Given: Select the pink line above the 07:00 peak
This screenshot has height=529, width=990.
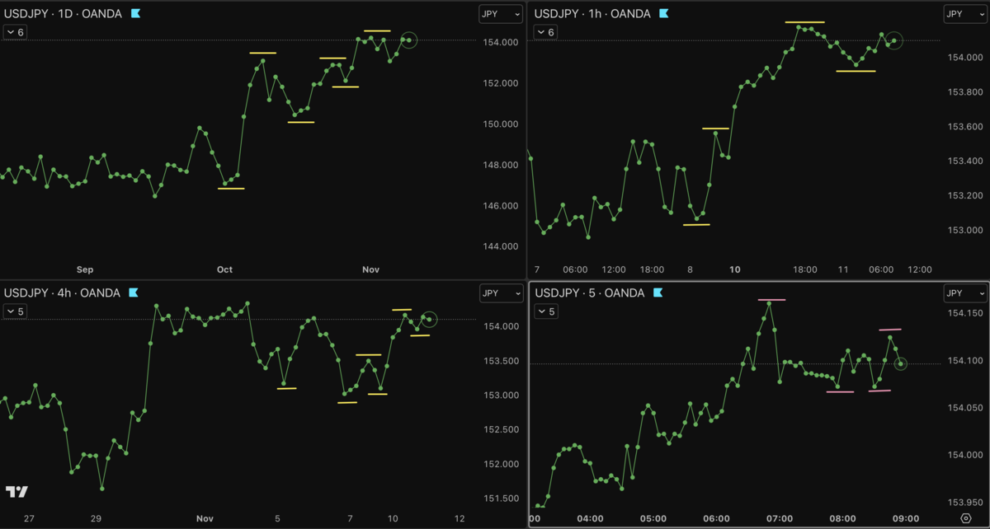Looking at the screenshot, I should (x=771, y=300).
